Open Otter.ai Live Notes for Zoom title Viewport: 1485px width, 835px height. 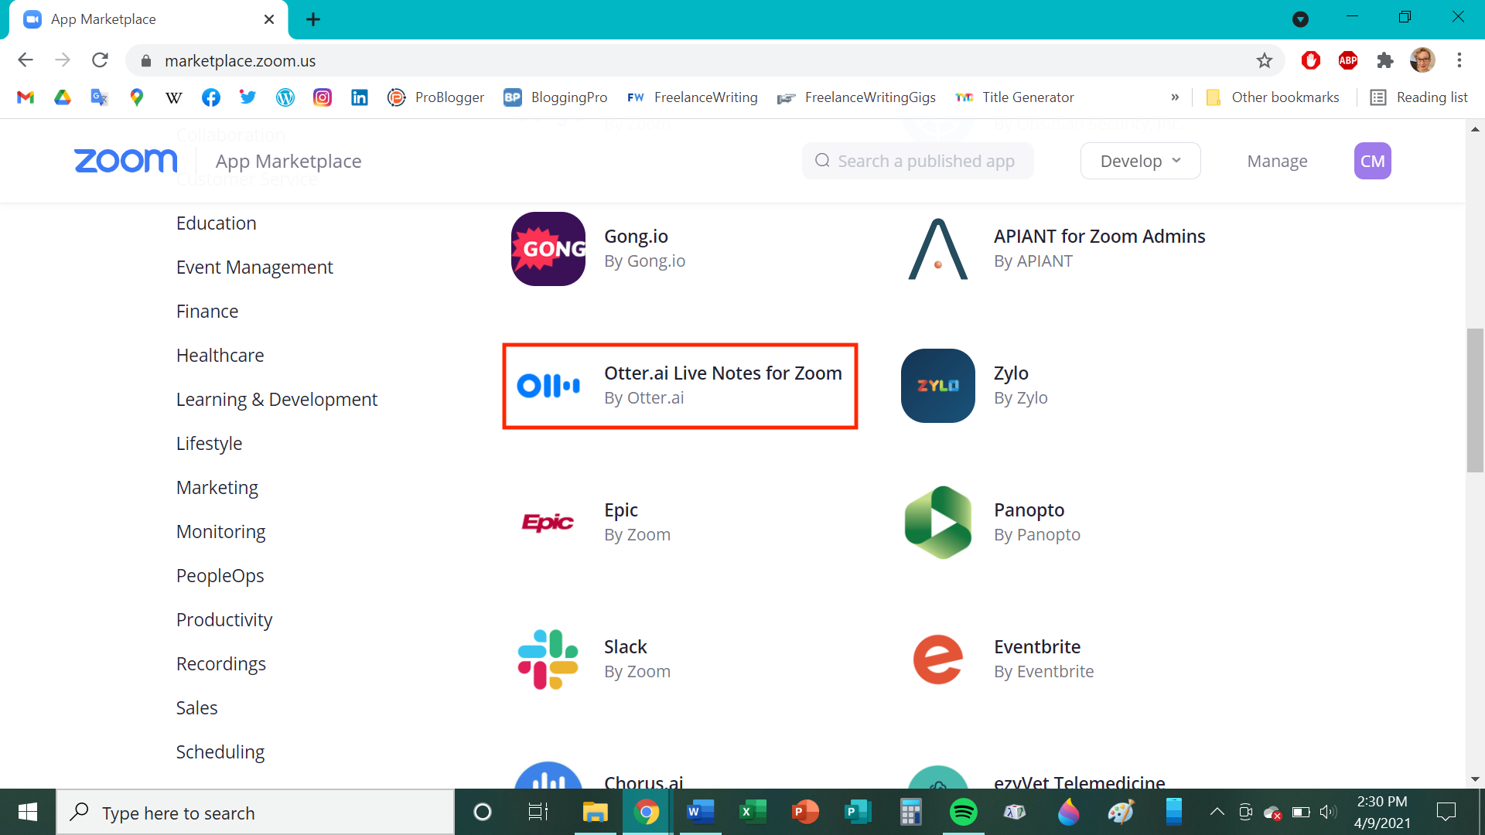tap(722, 373)
